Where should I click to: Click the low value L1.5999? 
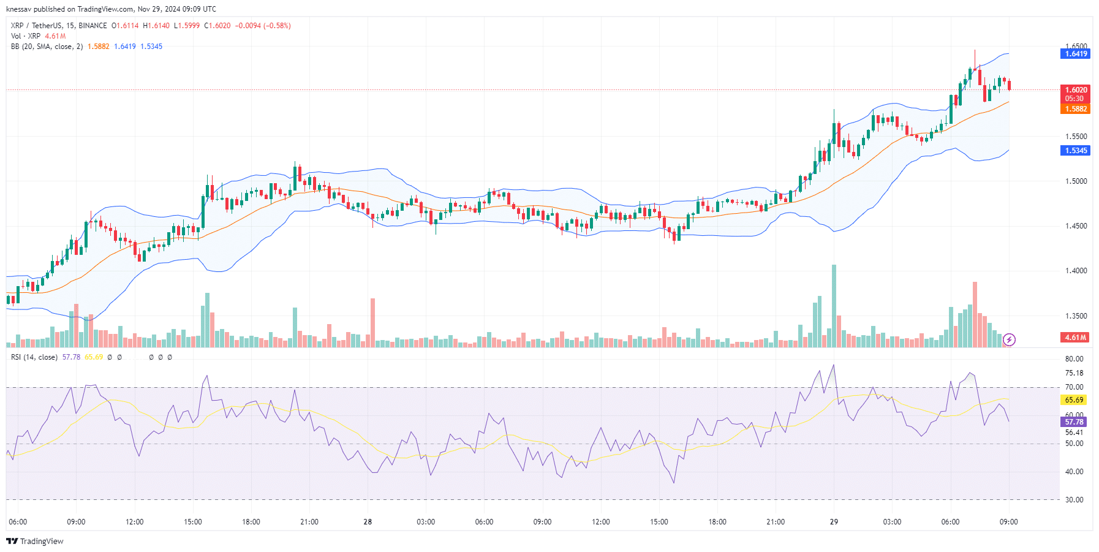tap(187, 26)
